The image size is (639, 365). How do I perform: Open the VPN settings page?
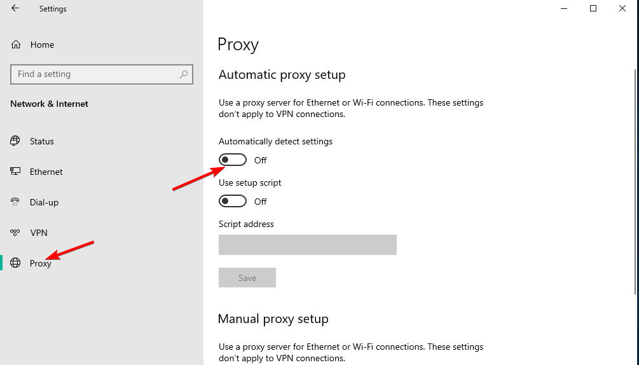click(x=39, y=233)
